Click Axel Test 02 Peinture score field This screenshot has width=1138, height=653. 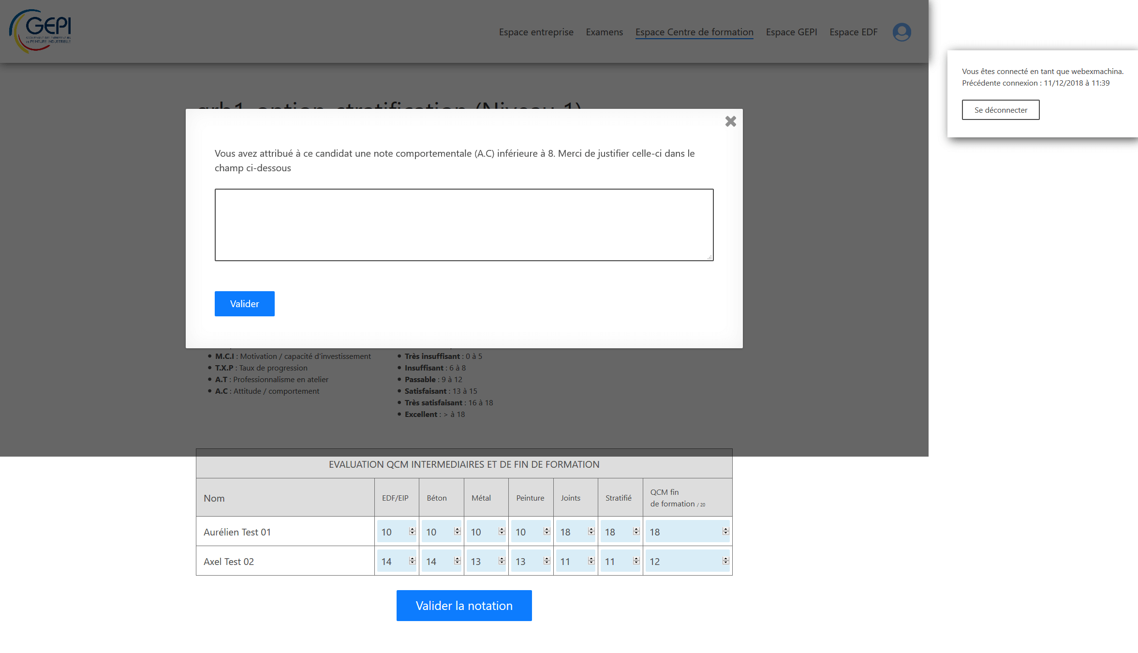[531, 561]
